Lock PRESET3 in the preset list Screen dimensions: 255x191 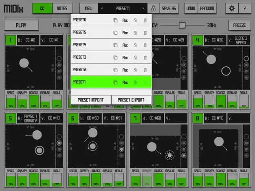pos(135,57)
